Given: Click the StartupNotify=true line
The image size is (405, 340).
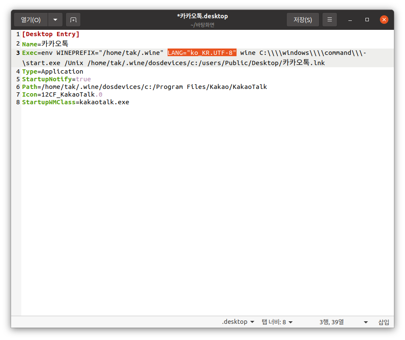Looking at the screenshot, I should click(56, 79).
